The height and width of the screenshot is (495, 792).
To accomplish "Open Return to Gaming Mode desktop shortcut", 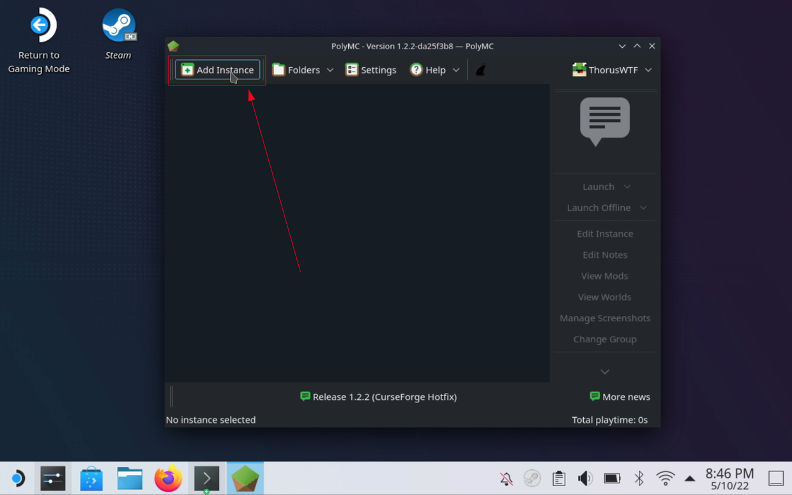I will tap(39, 40).
